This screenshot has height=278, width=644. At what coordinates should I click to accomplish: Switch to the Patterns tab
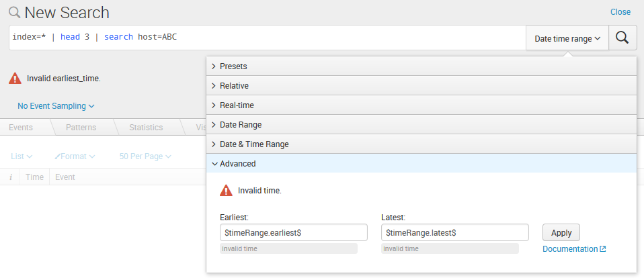(x=81, y=128)
